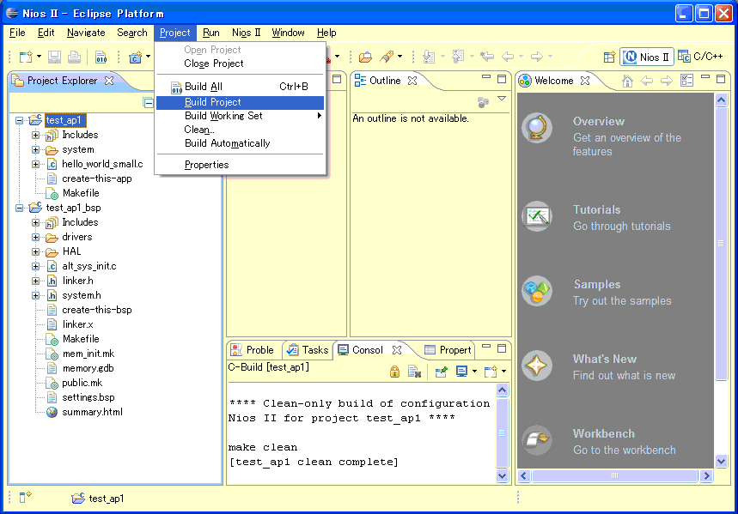Open the Tutorials link in Welcome
Screen dimensions: 738x514
(x=596, y=209)
